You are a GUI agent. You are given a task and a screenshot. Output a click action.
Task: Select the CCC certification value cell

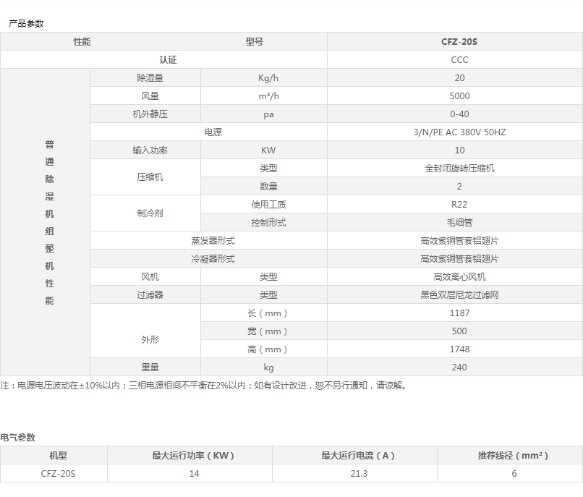pyautogui.click(x=459, y=60)
